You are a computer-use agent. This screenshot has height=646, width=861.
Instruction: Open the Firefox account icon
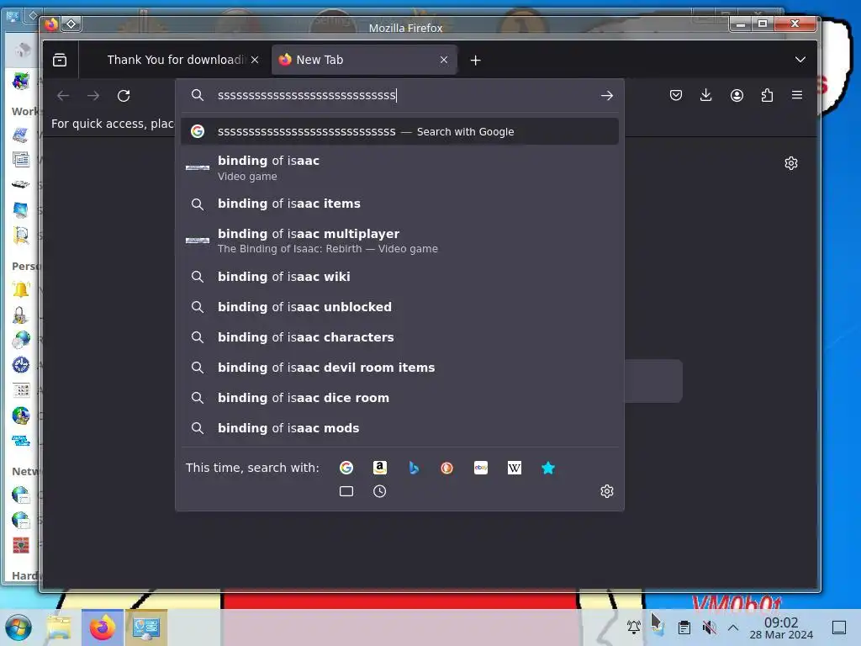point(737,96)
